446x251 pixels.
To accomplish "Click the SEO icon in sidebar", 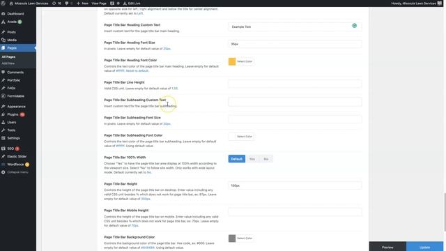I will (3, 149).
